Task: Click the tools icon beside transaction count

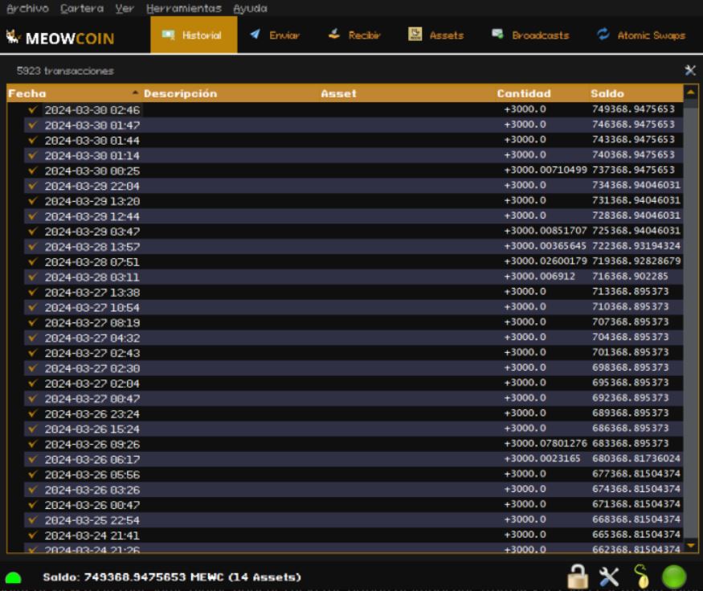Action: 689,71
